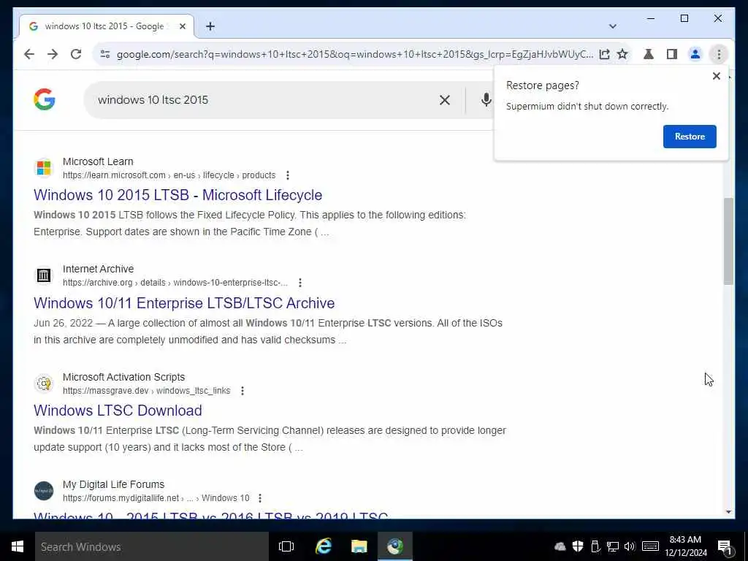Clear the search query text
The height and width of the screenshot is (561, 748).
pos(444,99)
